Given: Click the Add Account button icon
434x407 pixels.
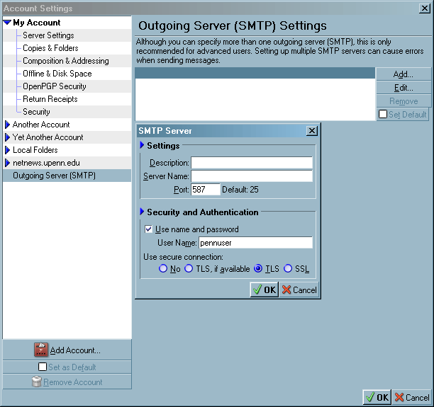Looking at the screenshot, I should (41, 350).
